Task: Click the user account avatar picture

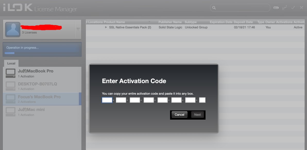Action: click(x=13, y=29)
